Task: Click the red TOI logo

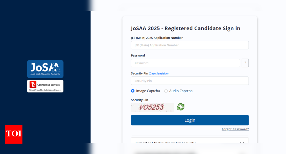Action: (x=14, y=134)
